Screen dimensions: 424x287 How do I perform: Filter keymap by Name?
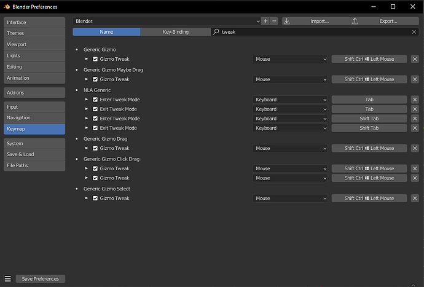click(106, 32)
